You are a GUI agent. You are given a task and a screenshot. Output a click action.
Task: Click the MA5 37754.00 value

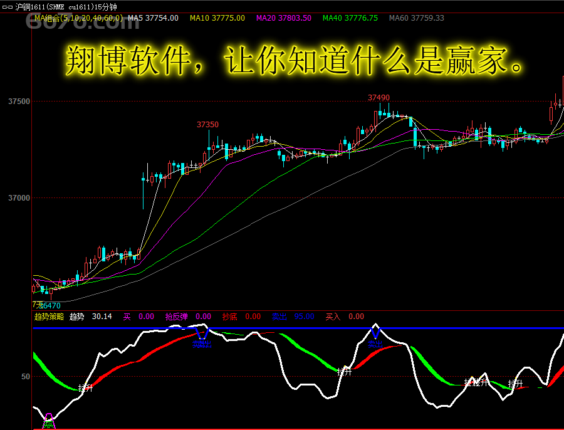pos(154,18)
